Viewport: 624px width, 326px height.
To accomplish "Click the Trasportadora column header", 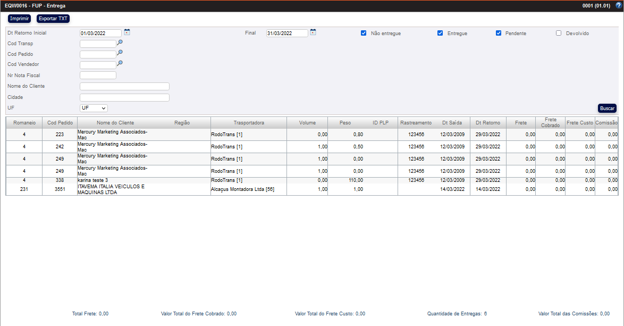I will 249,123.
